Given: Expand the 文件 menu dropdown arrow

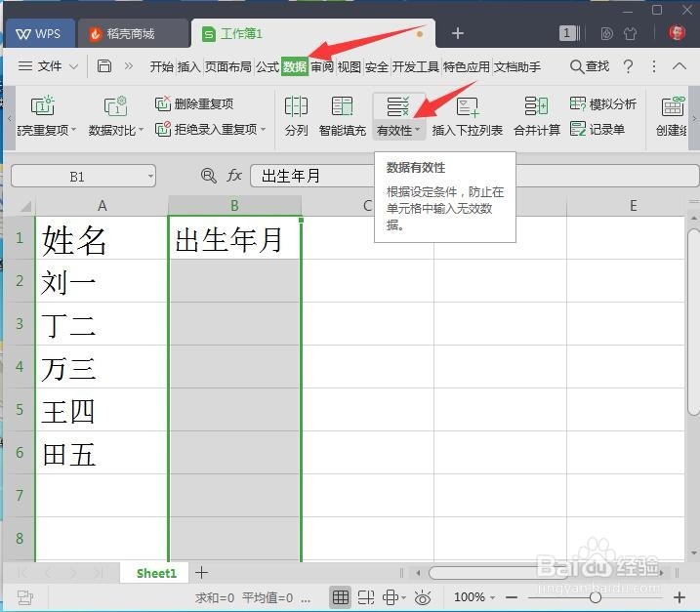Looking at the screenshot, I should click(73, 66).
